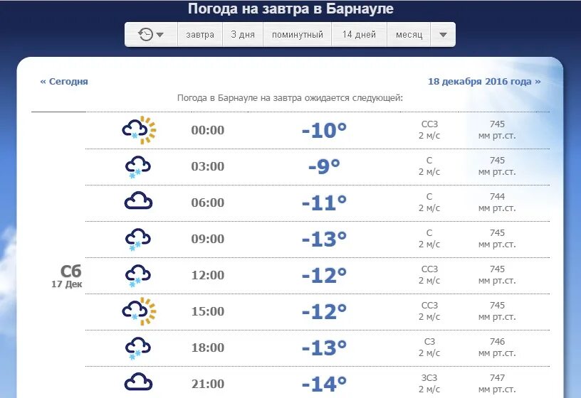The image size is (581, 398).
Task: Click the sun and snow icon at 15:00
Action: pyautogui.click(x=139, y=311)
